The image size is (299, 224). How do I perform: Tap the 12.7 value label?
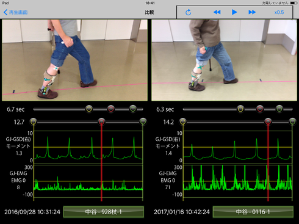pyautogui.click(x=19, y=122)
